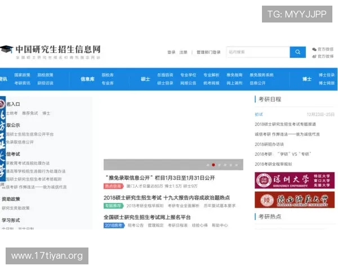Click 考研专业全面解析 link
Viewport: 338px width, 270px height.
pos(184,206)
